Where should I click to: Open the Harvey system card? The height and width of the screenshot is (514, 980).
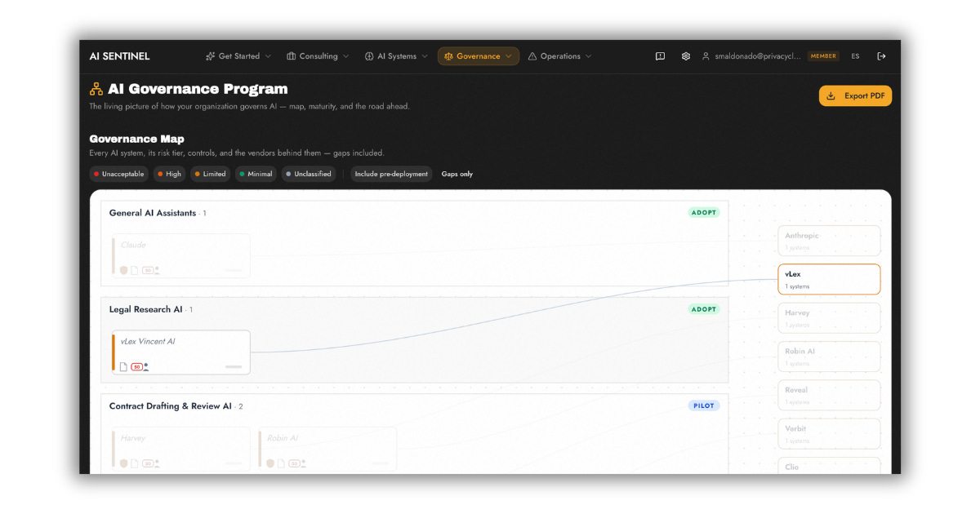180,449
